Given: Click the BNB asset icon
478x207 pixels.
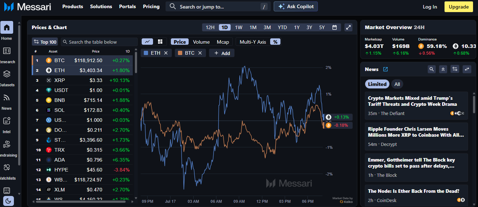Looking at the screenshot, I should (49, 100).
